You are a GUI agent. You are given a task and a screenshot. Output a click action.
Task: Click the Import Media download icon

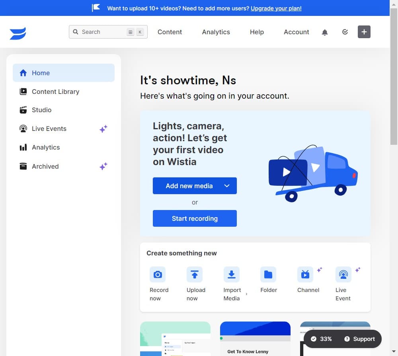(x=231, y=274)
